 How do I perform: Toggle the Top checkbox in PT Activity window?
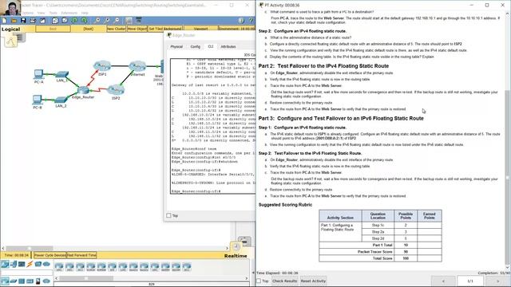(x=259, y=281)
